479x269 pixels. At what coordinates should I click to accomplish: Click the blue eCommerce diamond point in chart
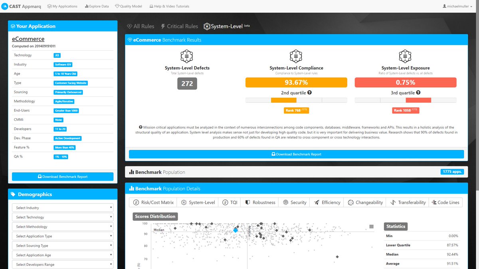pos(236,230)
